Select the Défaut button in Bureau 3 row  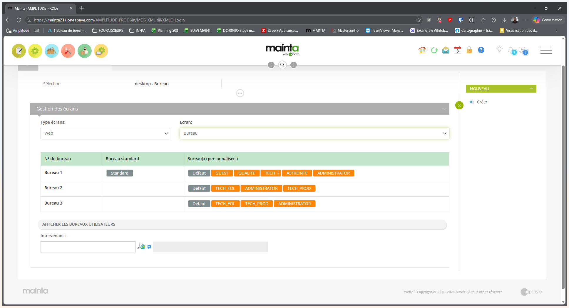coord(199,204)
